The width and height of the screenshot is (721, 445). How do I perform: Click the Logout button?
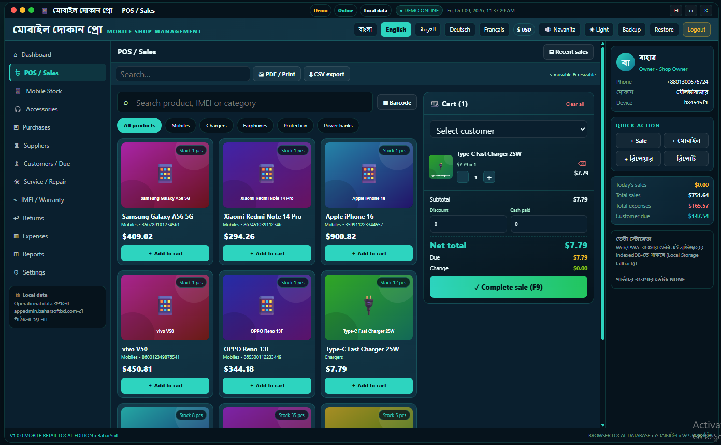click(x=697, y=30)
